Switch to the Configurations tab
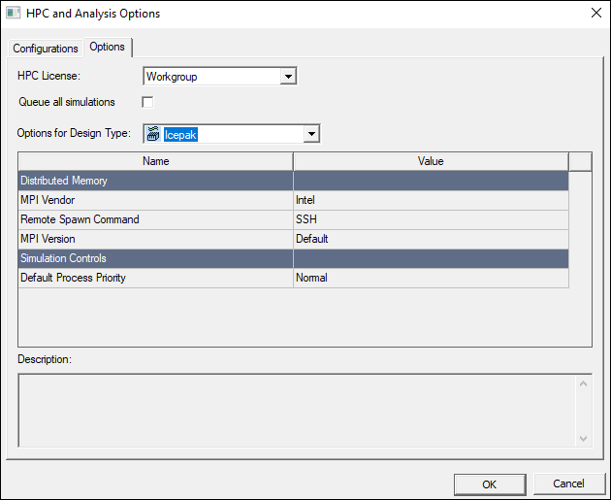The image size is (611, 500). coord(46,49)
